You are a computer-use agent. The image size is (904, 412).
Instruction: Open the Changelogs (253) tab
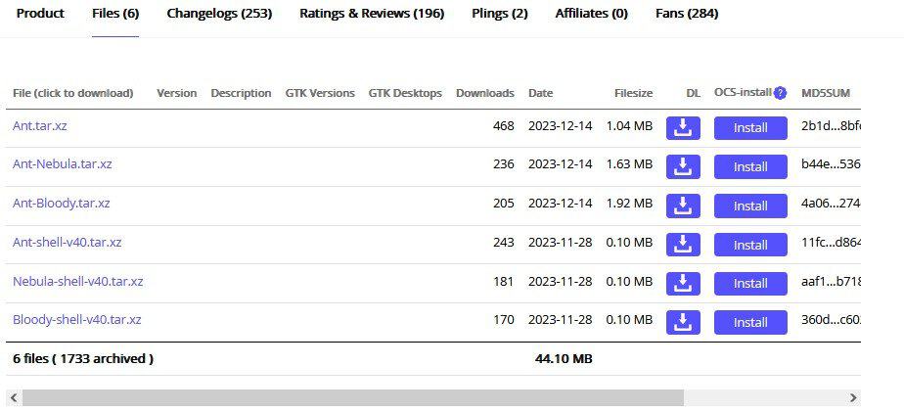219,14
